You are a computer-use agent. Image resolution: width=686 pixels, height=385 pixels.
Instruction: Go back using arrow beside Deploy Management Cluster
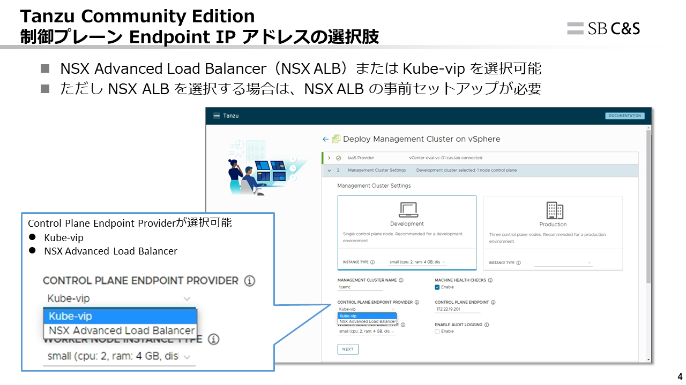click(x=325, y=139)
